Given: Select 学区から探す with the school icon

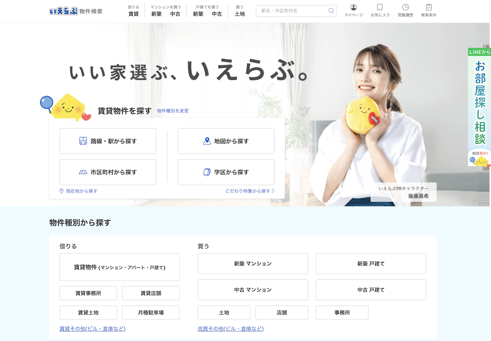Looking at the screenshot, I should [226, 172].
